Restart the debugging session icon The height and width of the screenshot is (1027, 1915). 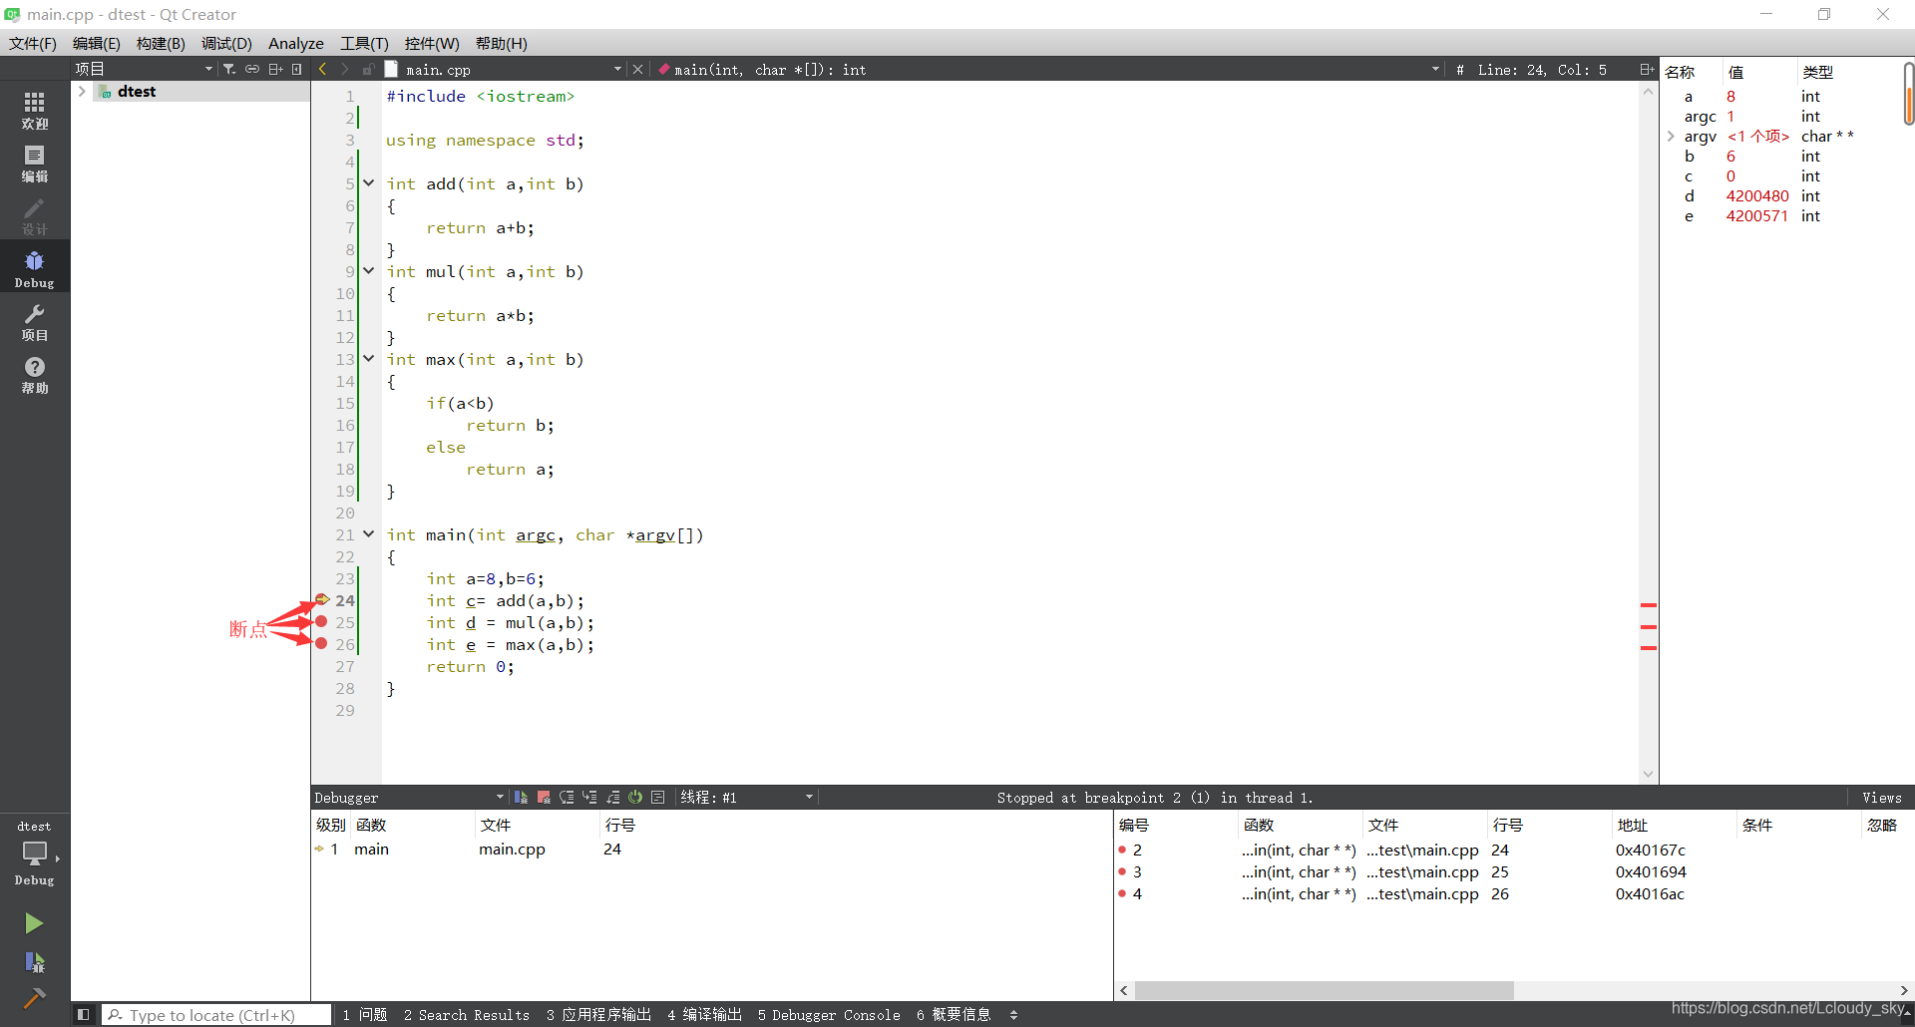pos(635,797)
